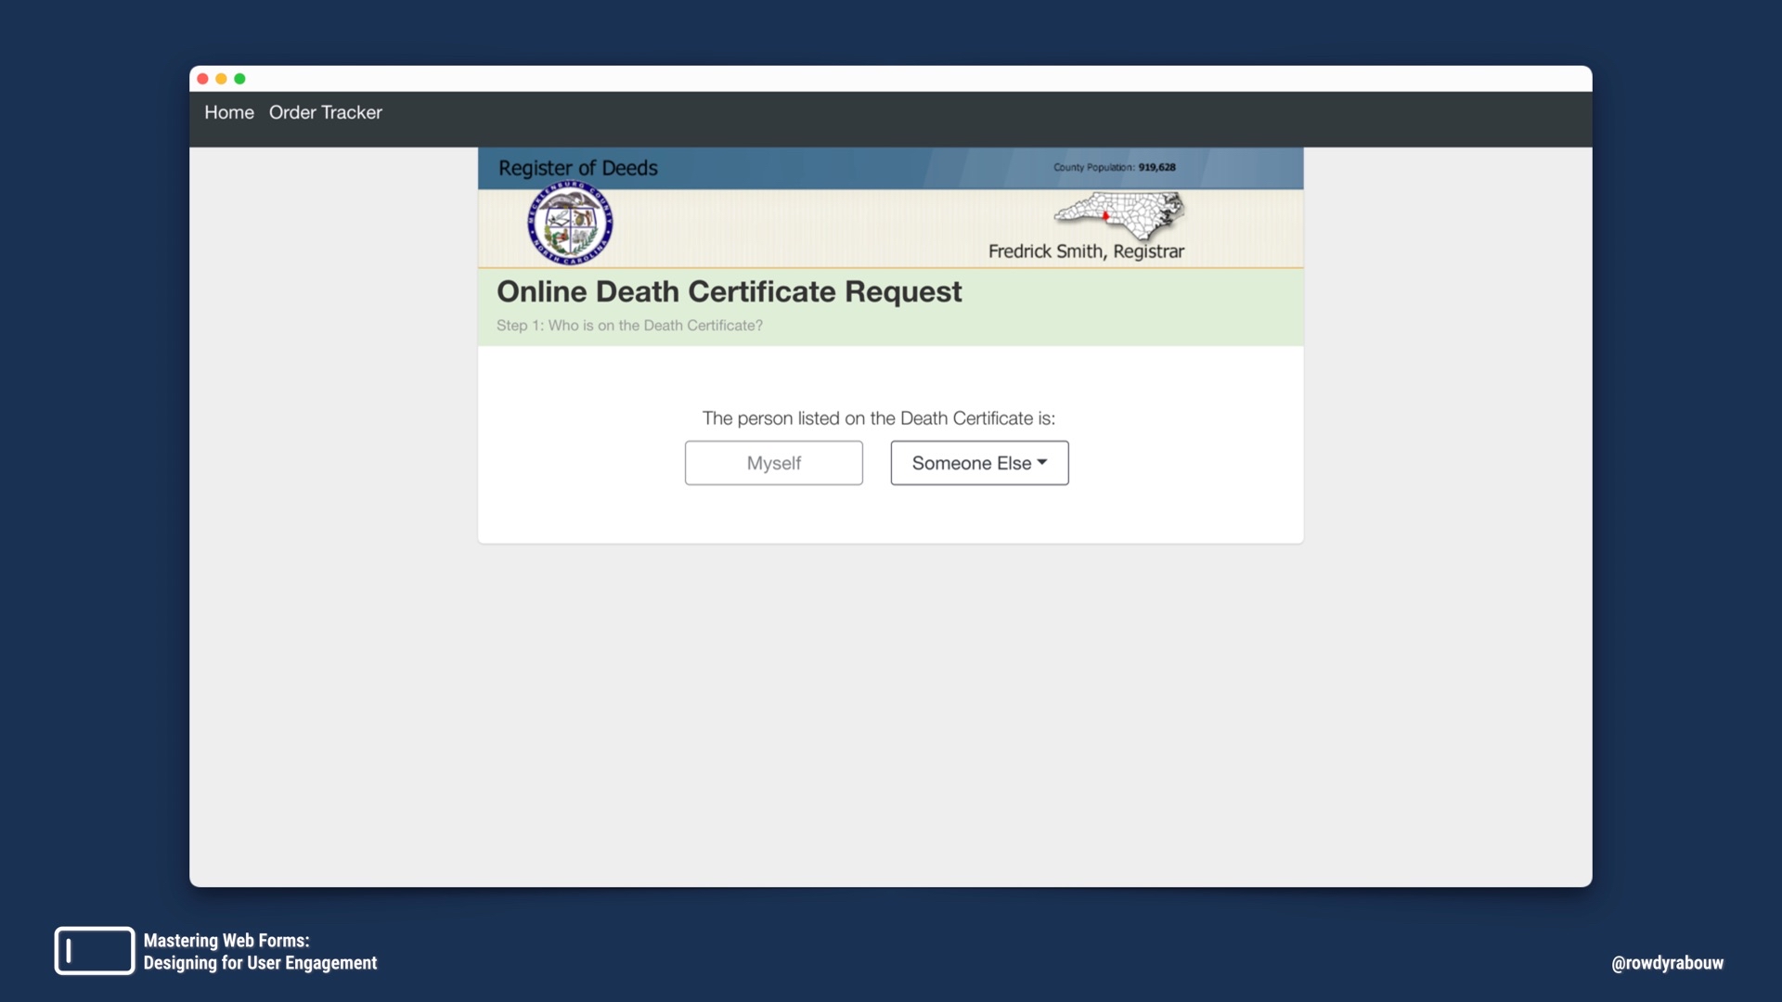The width and height of the screenshot is (1782, 1002).
Task: Click the red window close dot
Action: [x=202, y=79]
